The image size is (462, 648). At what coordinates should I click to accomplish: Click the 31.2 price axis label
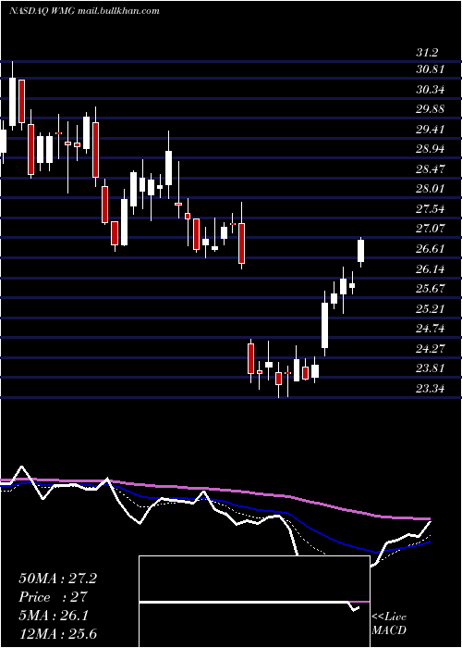[427, 53]
